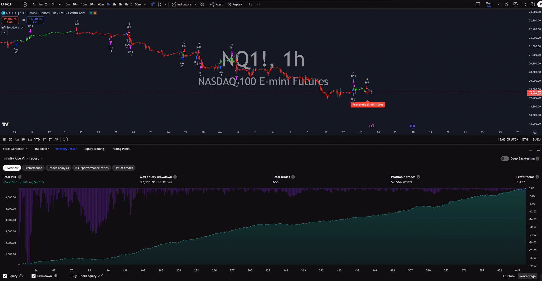
Task: Enable the Buy & hold equity checkbox
Action: click(x=68, y=276)
